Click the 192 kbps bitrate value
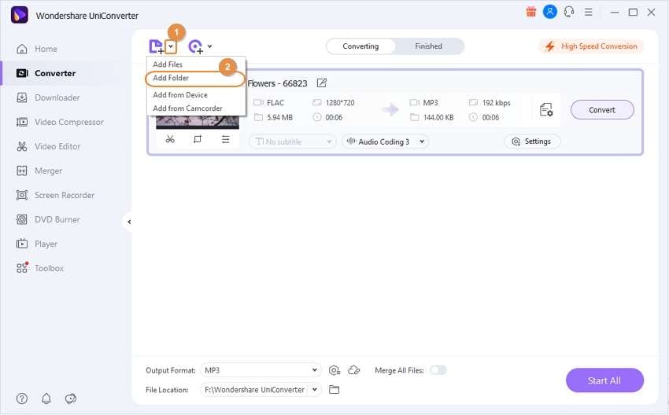This screenshot has height=415, width=669. [x=496, y=103]
